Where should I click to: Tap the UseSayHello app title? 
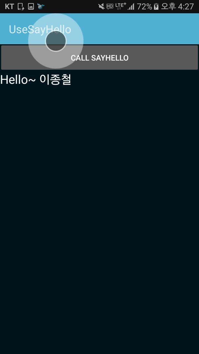[x=40, y=29]
